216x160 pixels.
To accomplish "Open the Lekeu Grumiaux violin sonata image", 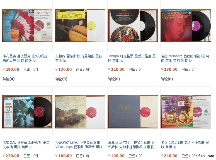I will (80, 112).
